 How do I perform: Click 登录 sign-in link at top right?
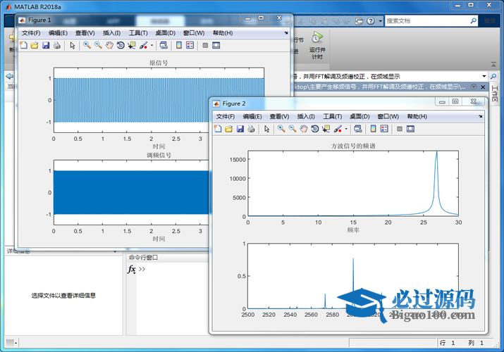[489, 21]
